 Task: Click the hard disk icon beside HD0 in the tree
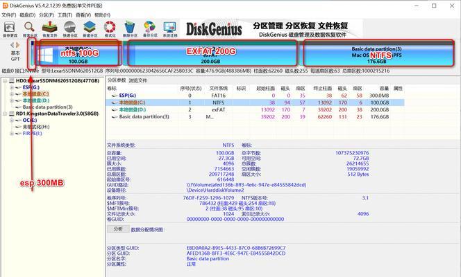12,80
